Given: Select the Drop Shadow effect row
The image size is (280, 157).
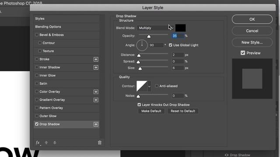Looking at the screenshot, I should 66,124.
